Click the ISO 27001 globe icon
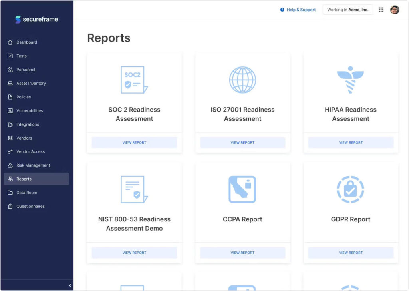The image size is (409, 291). coord(242,80)
